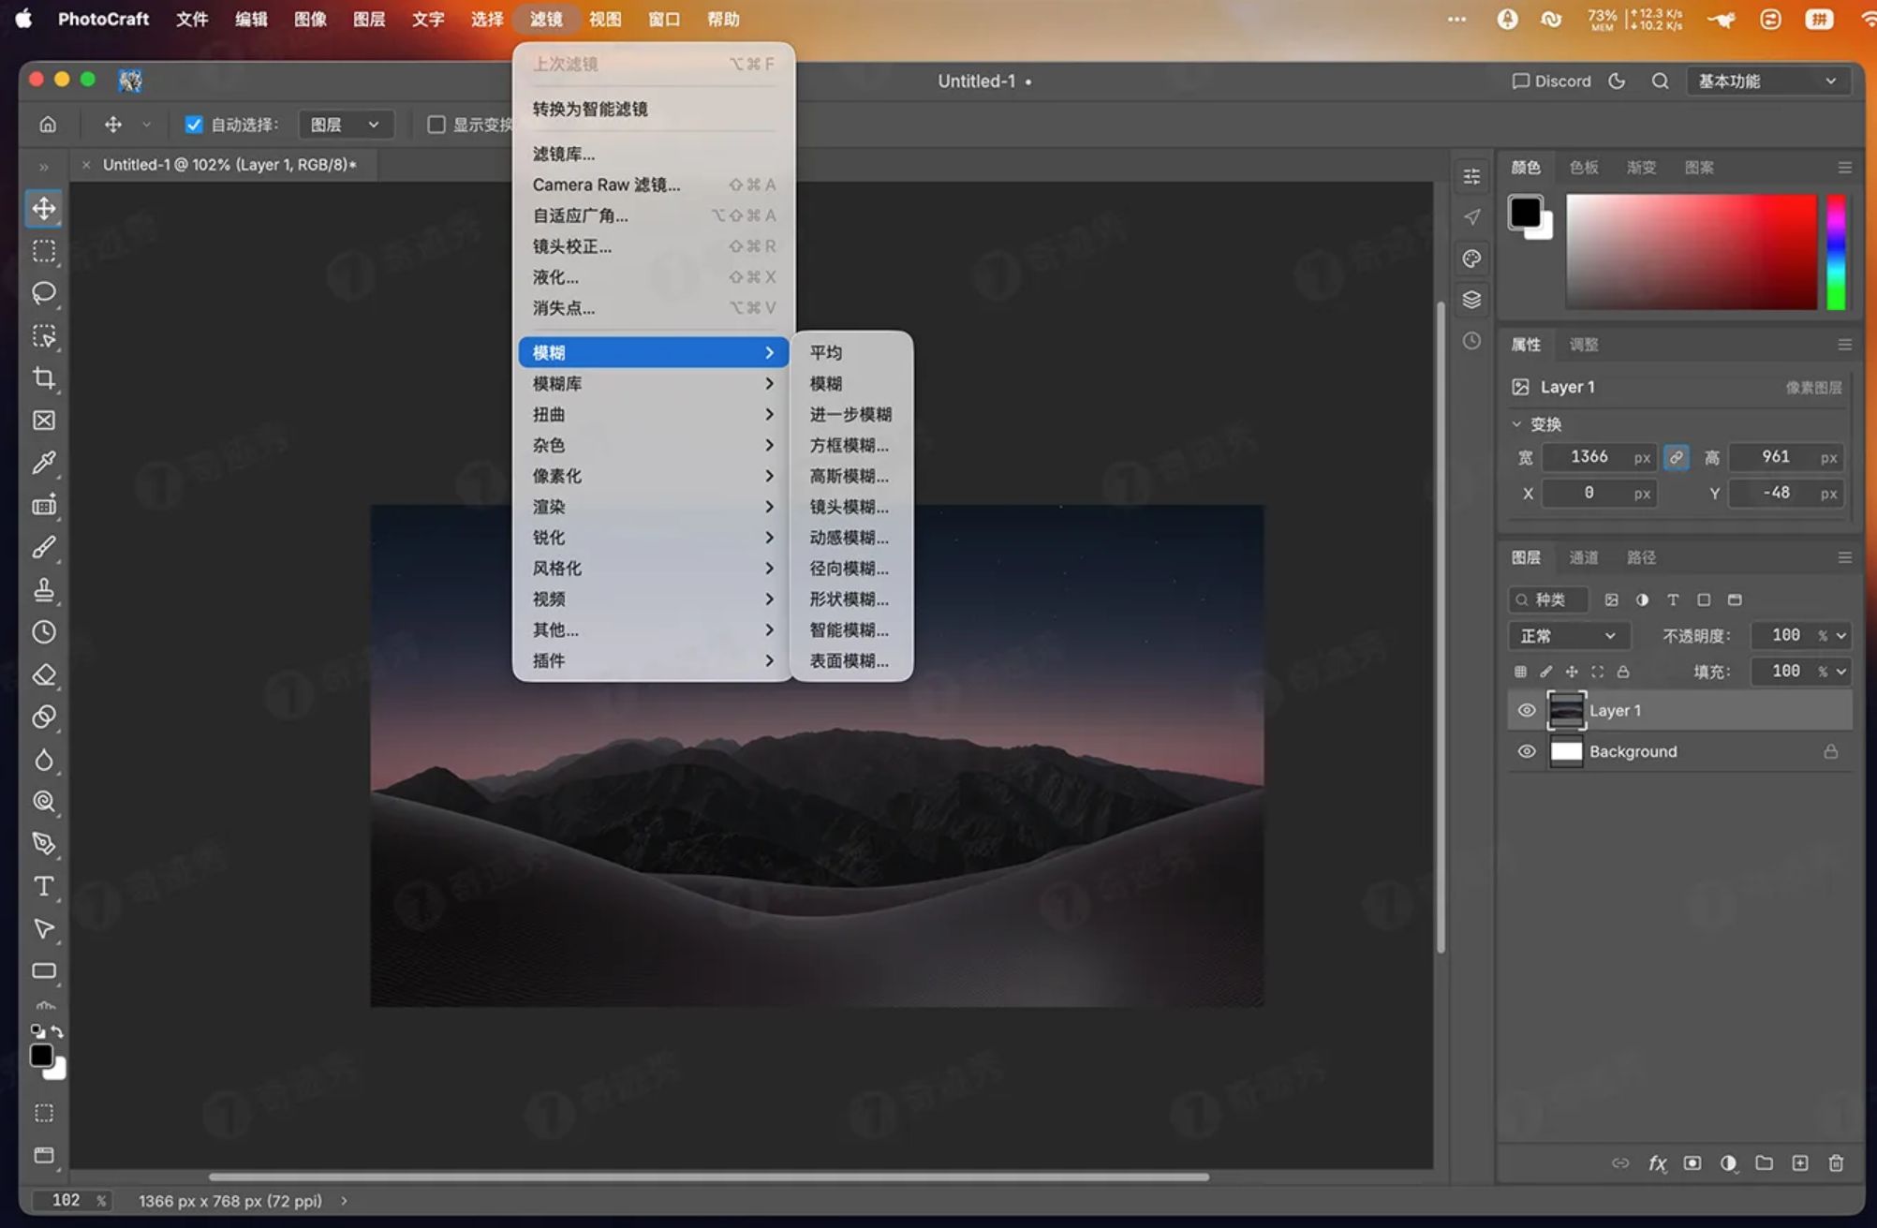The height and width of the screenshot is (1228, 1877).
Task: Click the rainbow hue slider strip
Action: point(1836,252)
